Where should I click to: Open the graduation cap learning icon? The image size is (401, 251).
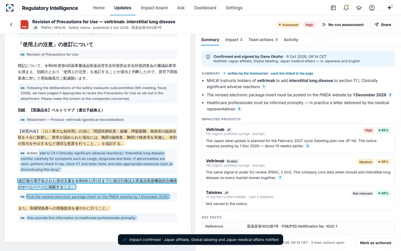359,8
